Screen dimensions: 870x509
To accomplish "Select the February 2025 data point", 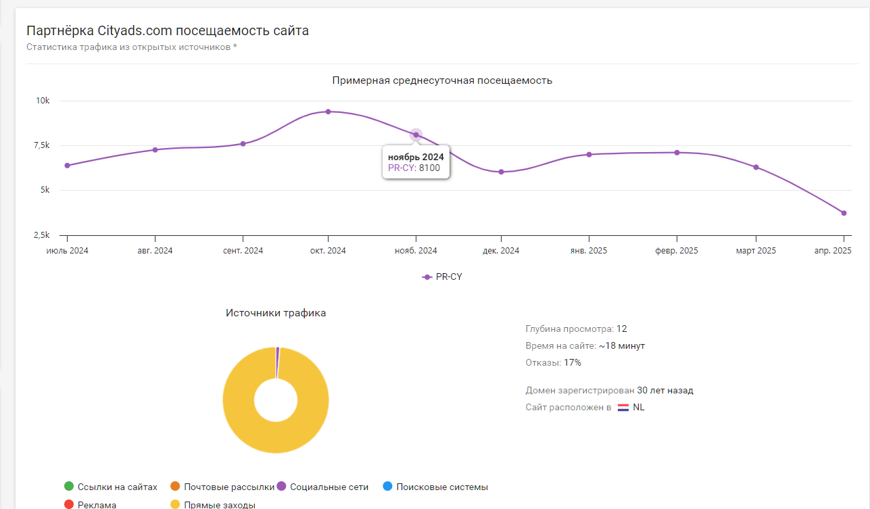I will click(x=677, y=153).
